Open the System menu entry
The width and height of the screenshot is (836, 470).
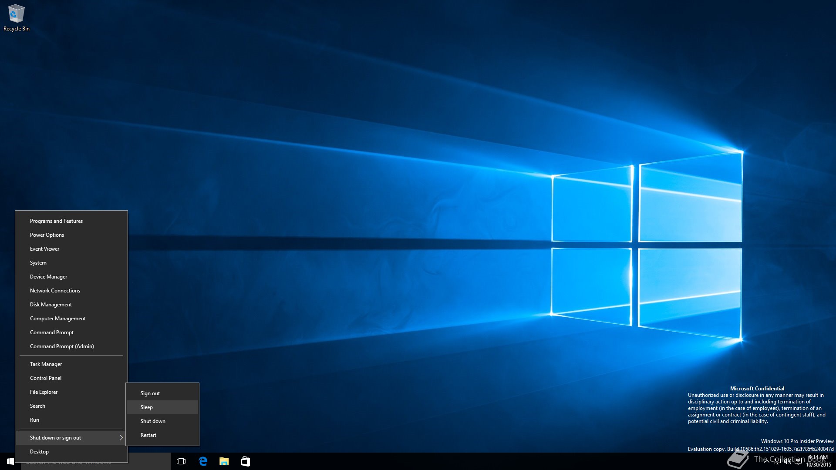(x=71, y=263)
